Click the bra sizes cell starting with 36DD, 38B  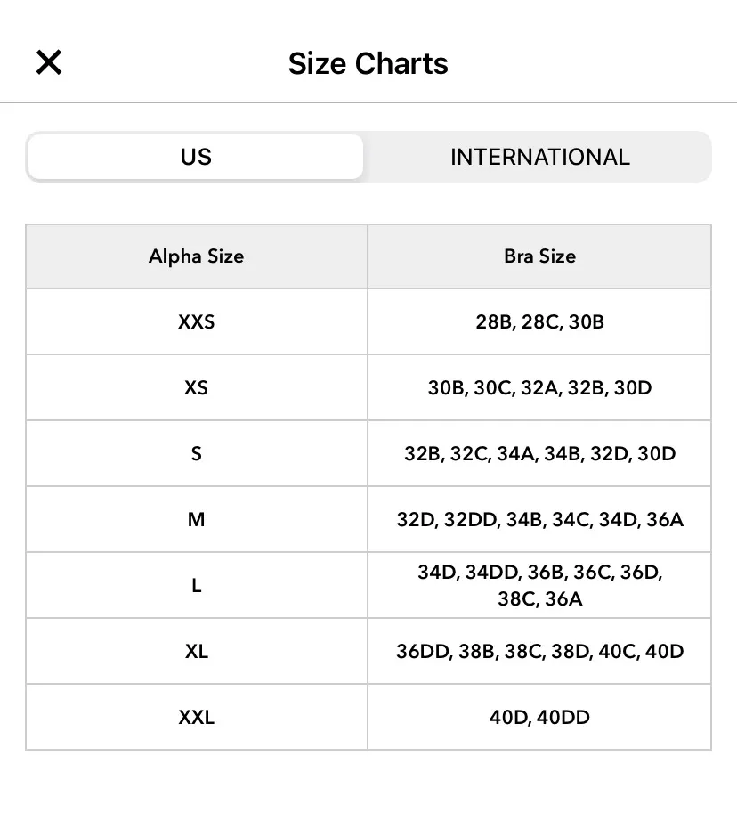tap(539, 651)
